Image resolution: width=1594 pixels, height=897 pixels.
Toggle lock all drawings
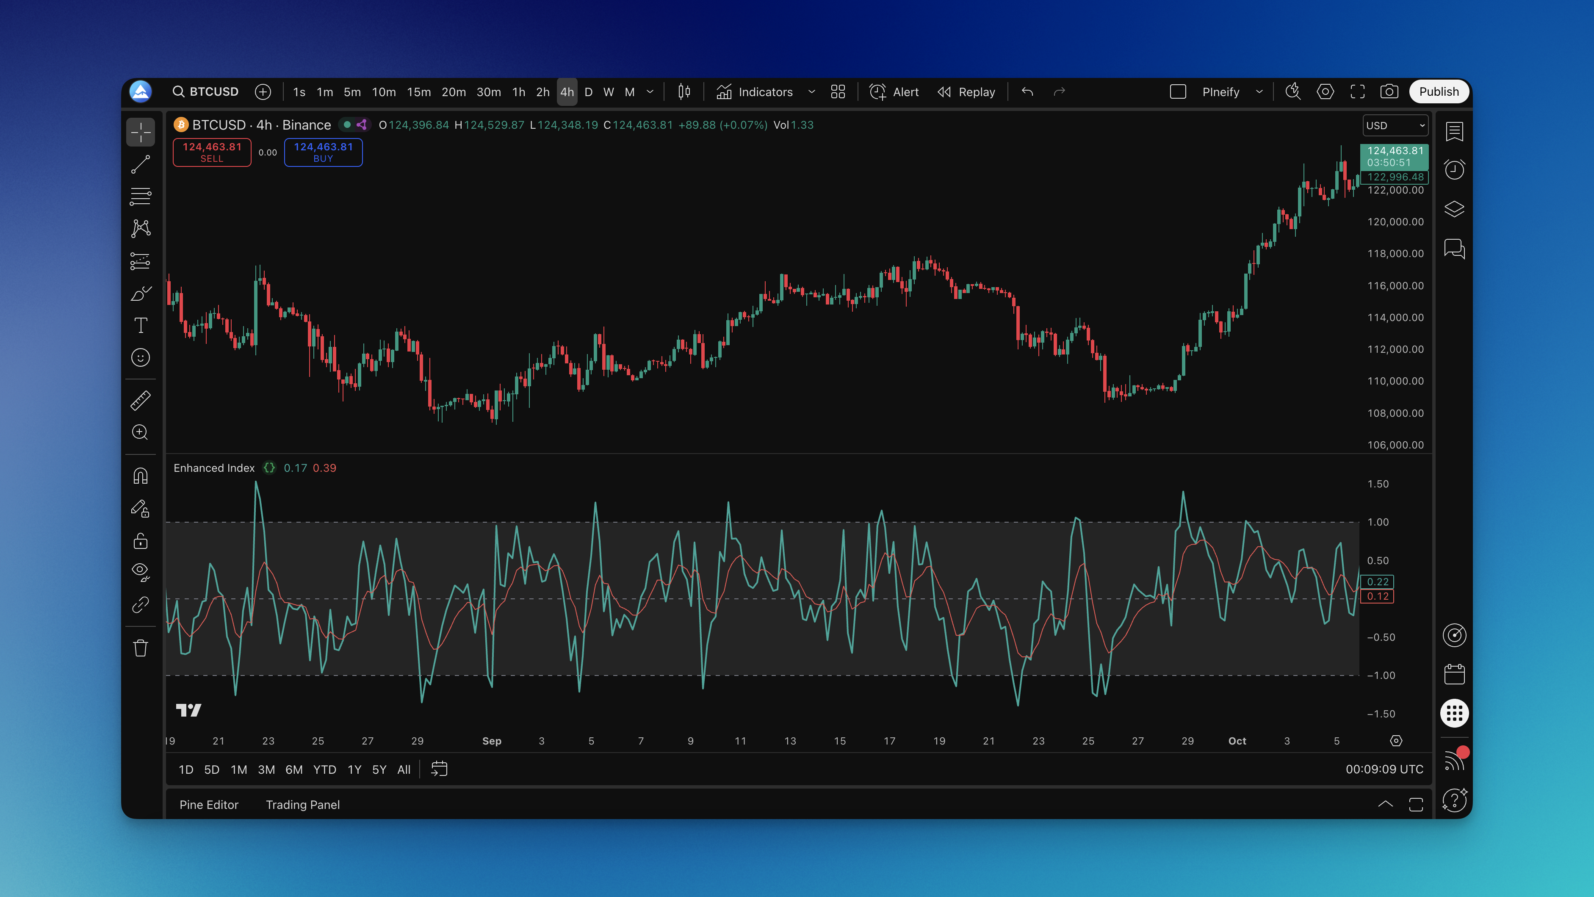[x=141, y=541]
